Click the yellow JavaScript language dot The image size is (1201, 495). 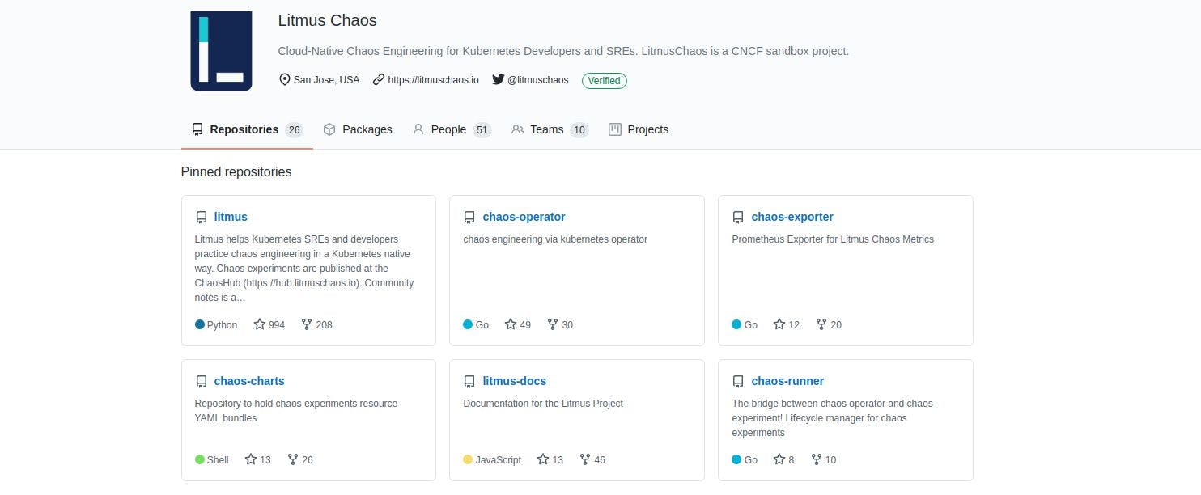click(x=468, y=459)
